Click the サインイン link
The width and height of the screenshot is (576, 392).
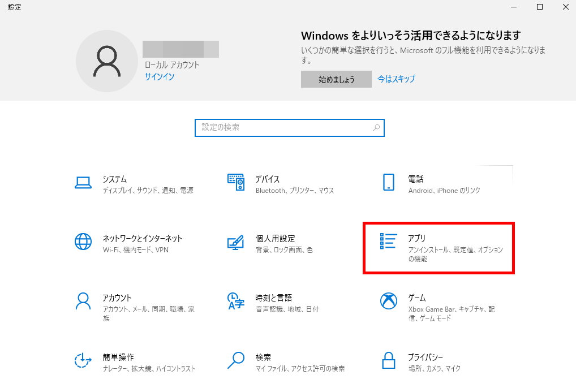click(160, 77)
